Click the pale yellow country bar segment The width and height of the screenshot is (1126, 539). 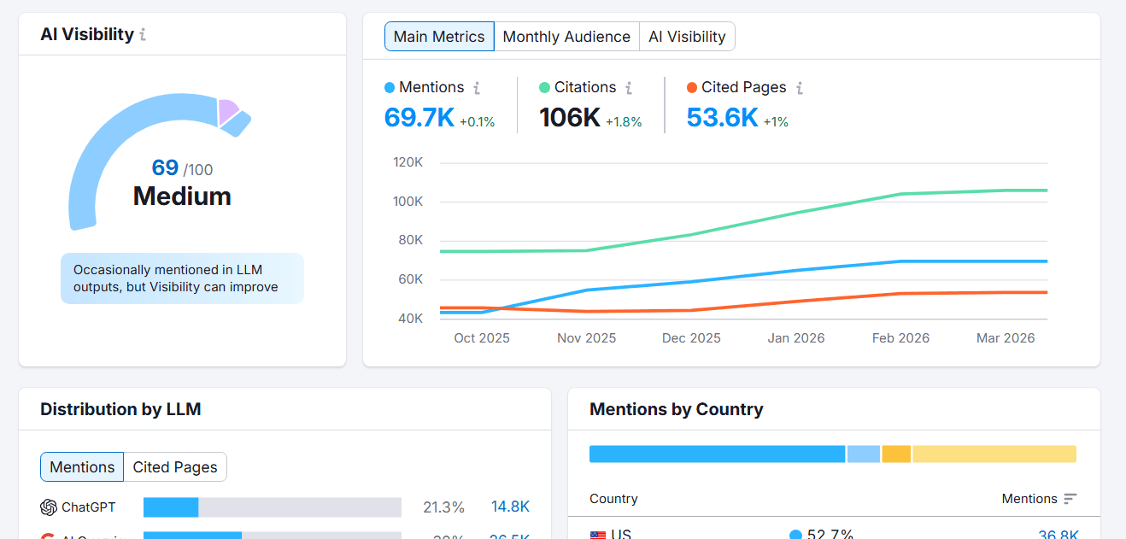tap(994, 454)
